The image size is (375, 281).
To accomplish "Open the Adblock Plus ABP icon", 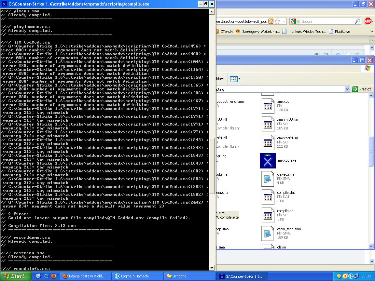I will 368,21.
